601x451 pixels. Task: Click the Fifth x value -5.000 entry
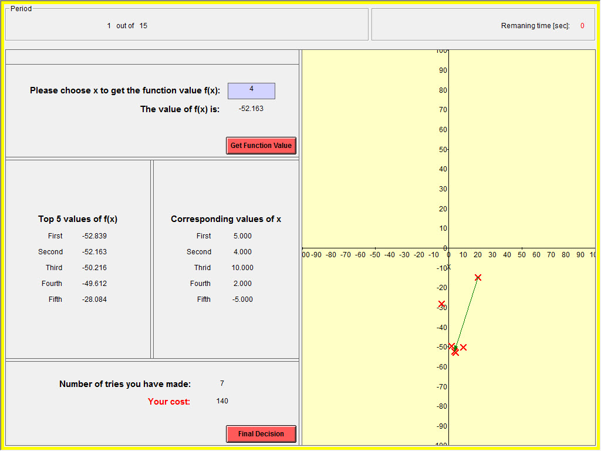[x=241, y=299]
